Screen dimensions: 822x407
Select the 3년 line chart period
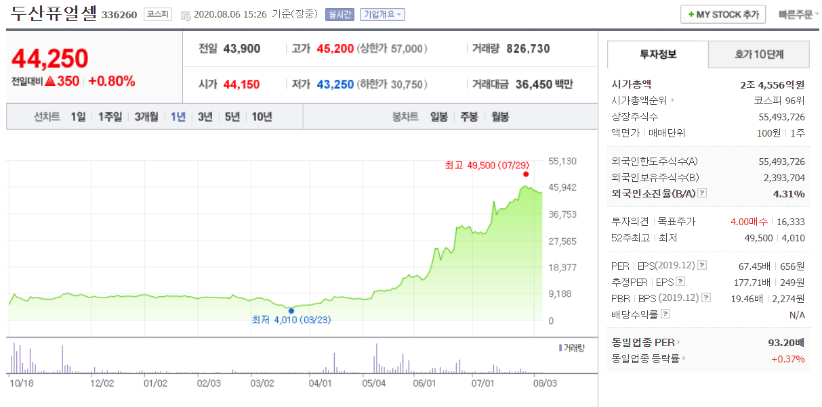point(205,117)
